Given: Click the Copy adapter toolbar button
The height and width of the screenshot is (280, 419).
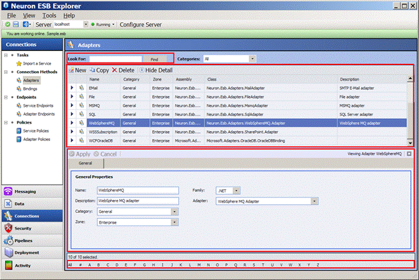Looking at the screenshot, I should tap(99, 71).
